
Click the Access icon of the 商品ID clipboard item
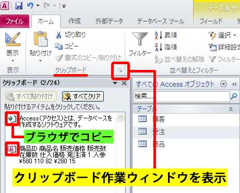pos(12,149)
